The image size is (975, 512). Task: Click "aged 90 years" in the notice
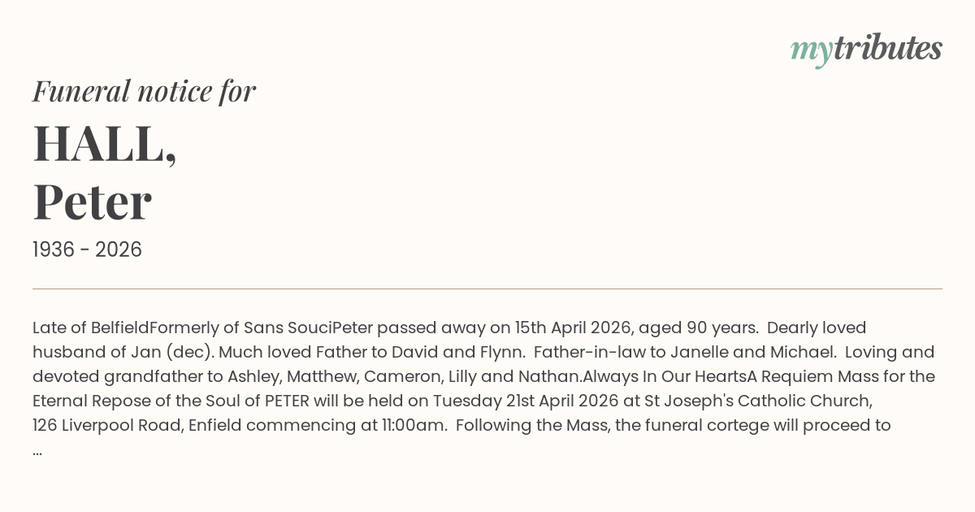tap(698, 328)
